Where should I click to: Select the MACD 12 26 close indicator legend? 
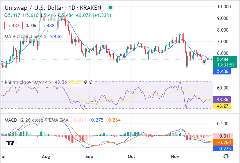(36, 120)
